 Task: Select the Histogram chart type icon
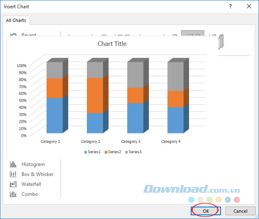[x=13, y=164]
